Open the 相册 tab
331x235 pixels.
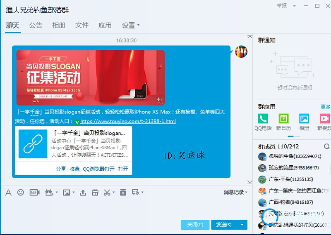pos(59,26)
